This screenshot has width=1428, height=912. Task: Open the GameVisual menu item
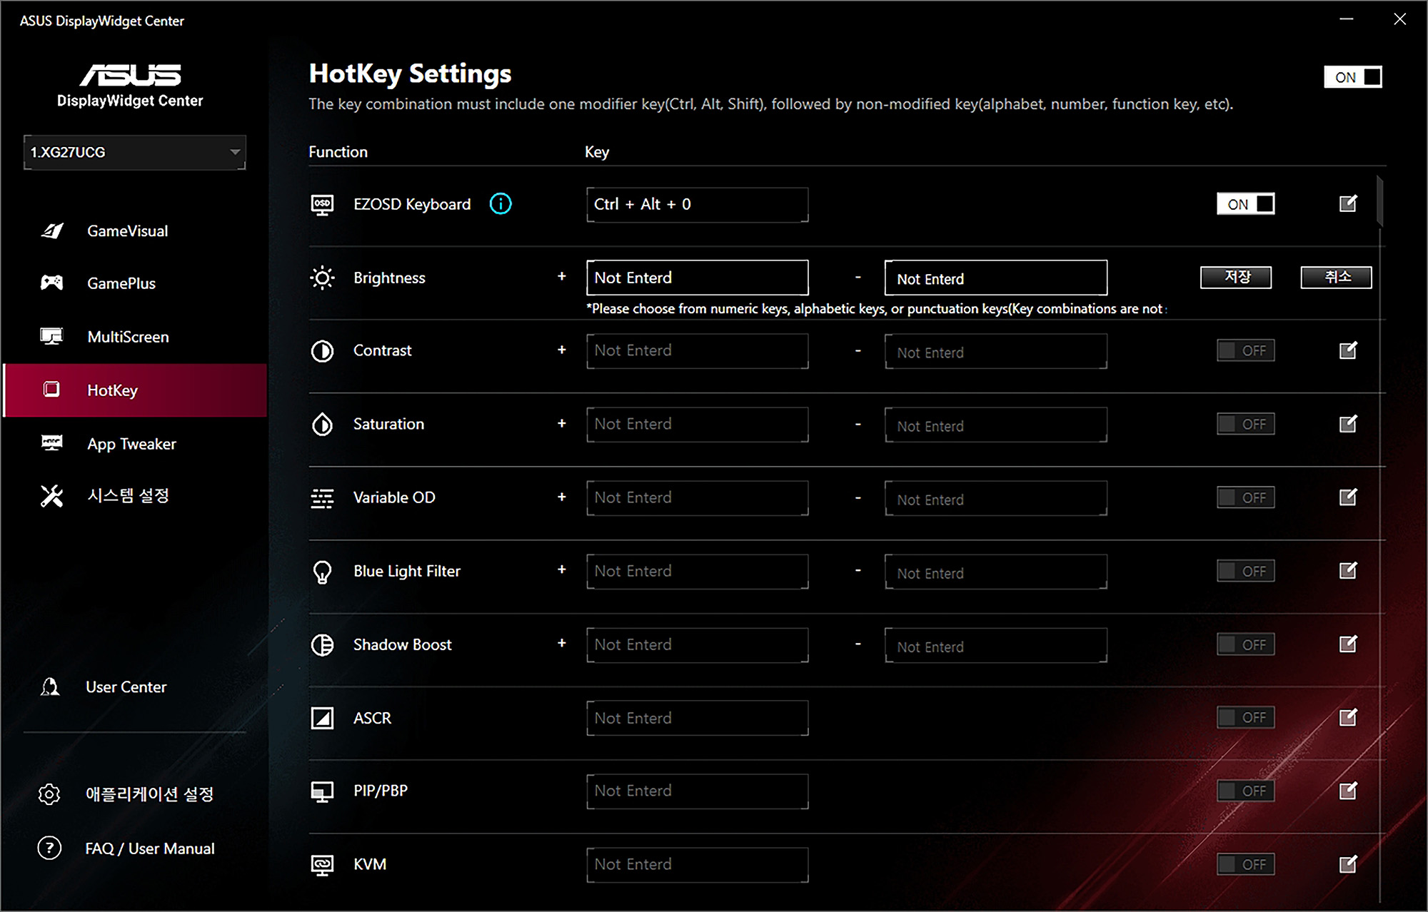(x=127, y=231)
